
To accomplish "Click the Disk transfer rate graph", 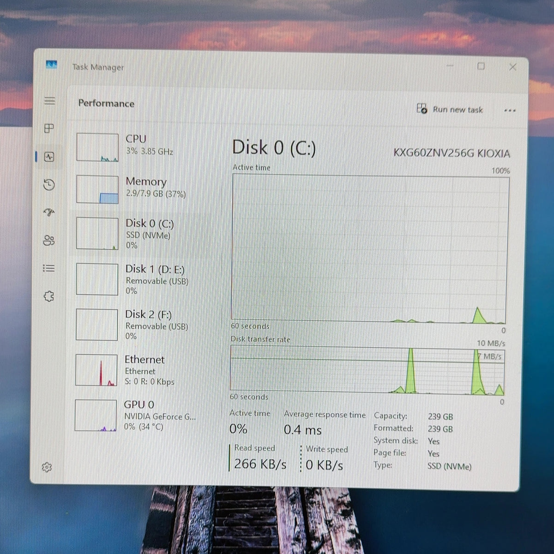I will 367,371.
